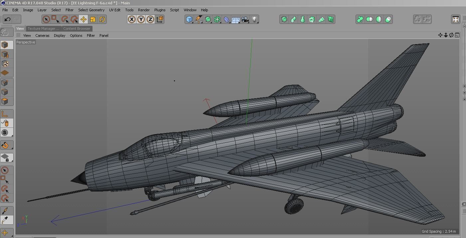Toggle the Enable Axis L-shaped icon
466x238 pixels.
5,114
